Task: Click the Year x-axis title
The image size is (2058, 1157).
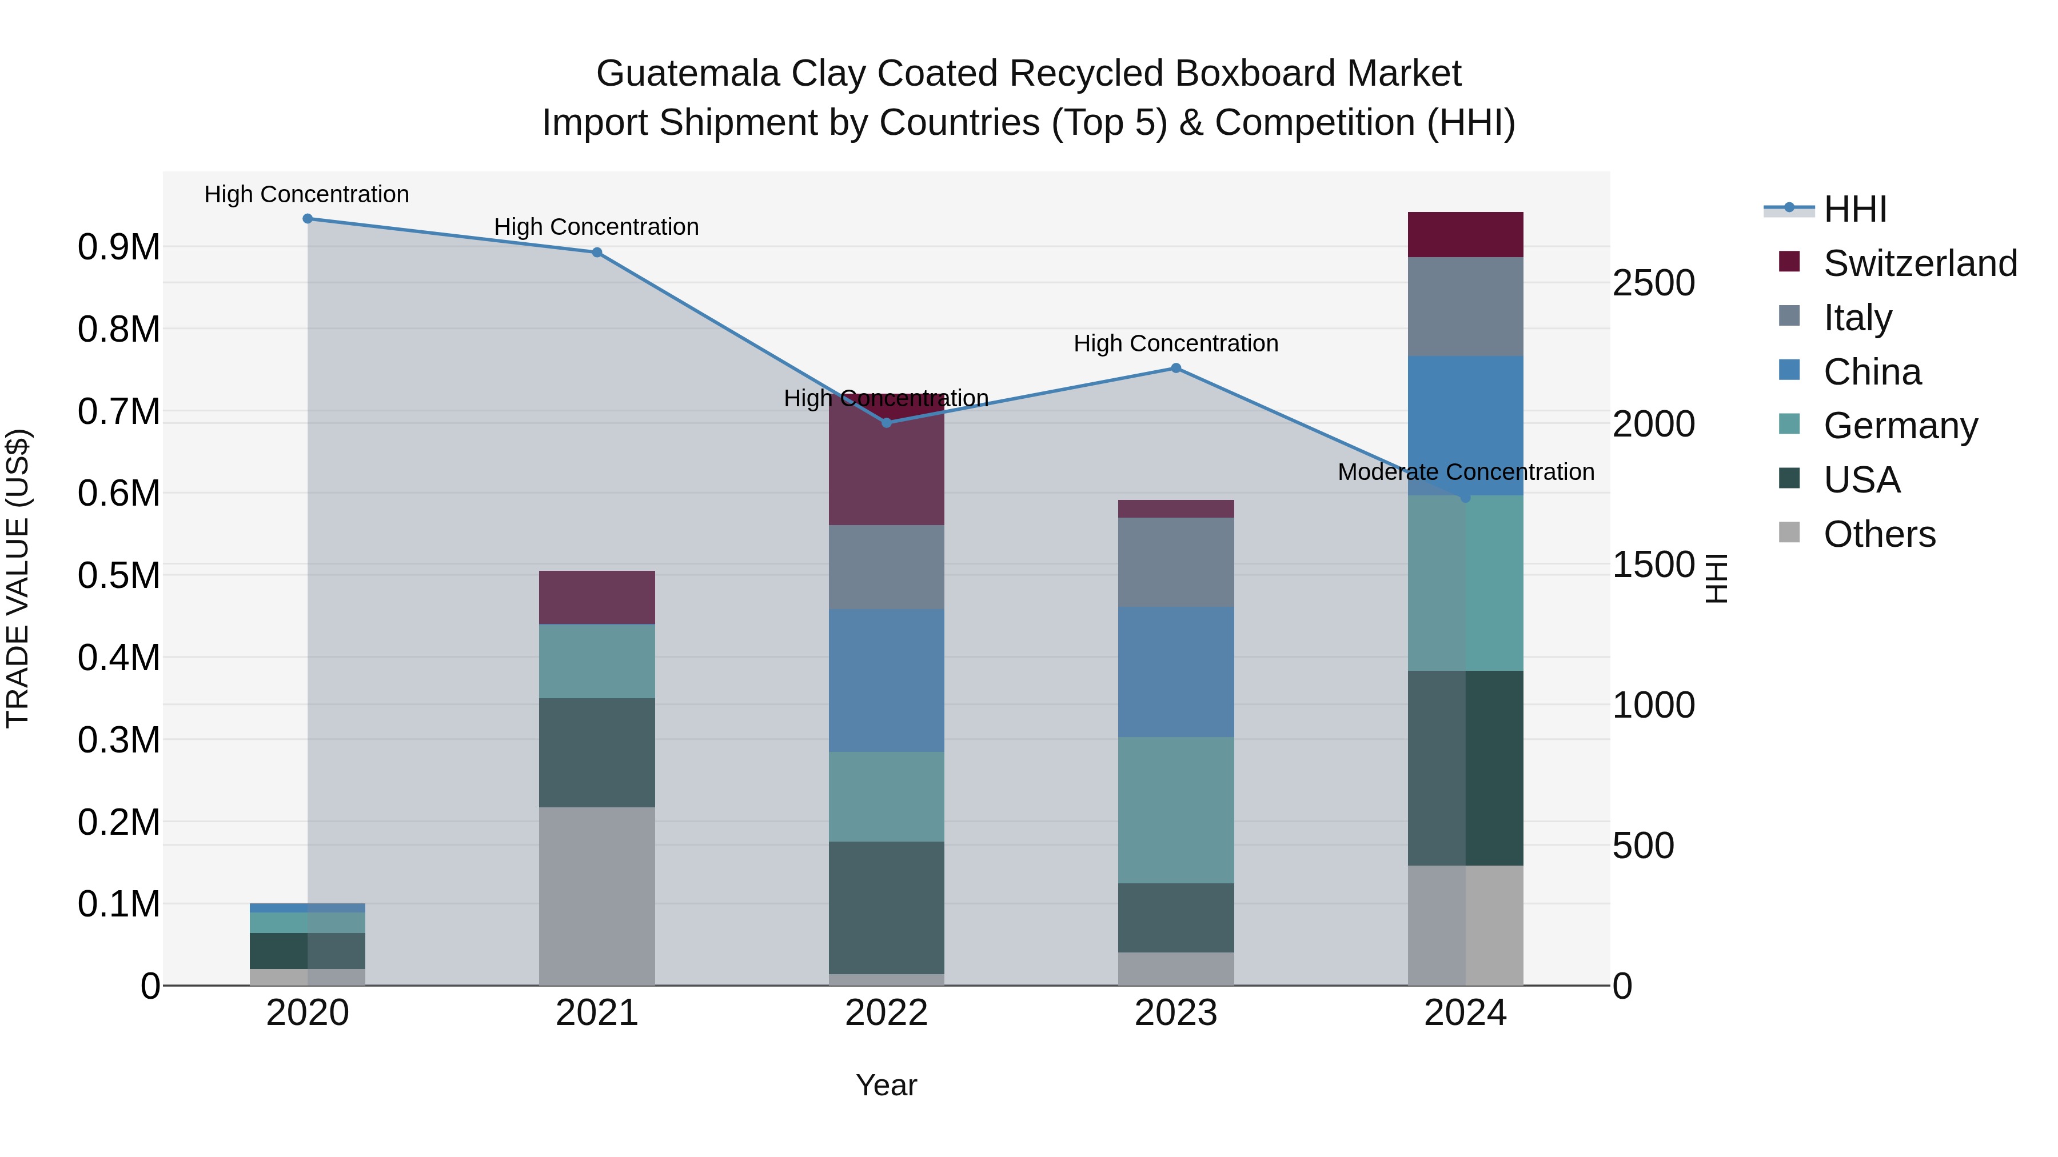Action: point(887,1085)
